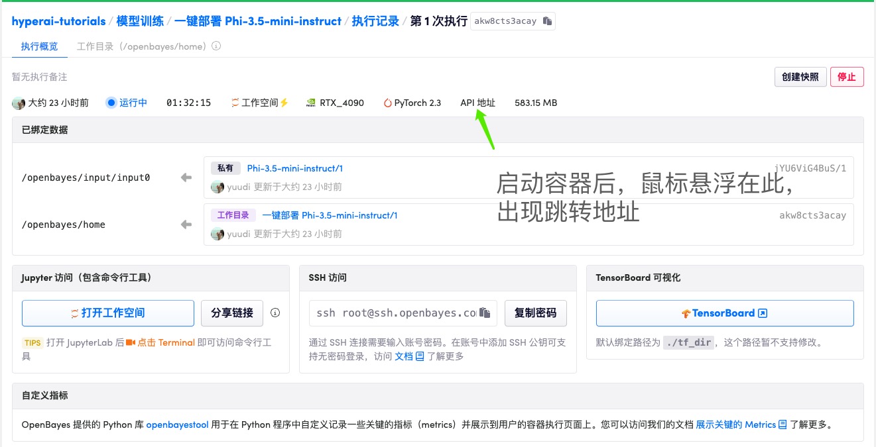Image resolution: width=876 pixels, height=447 pixels.
Task: Open the SSH 文档 link
Action: pos(404,356)
